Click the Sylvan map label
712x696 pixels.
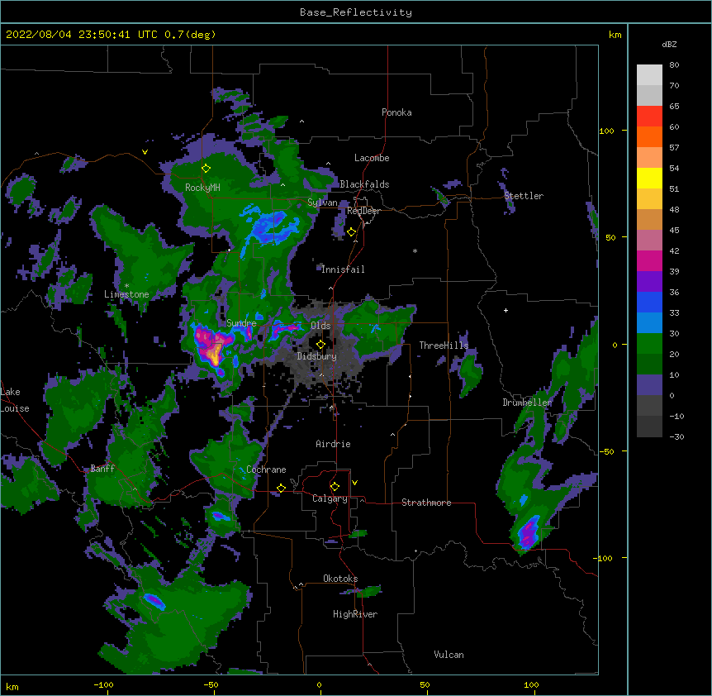point(322,203)
